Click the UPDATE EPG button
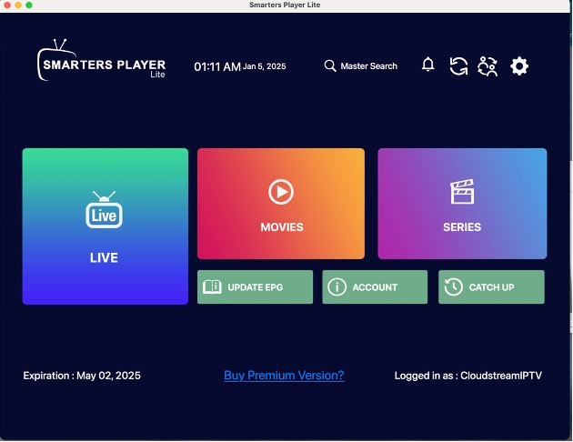Screen dimensions: 573x442 coord(255,286)
